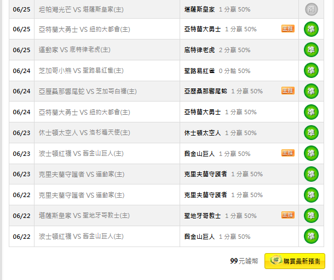This screenshot has height=280, width=334.
Task: Select 06/23 match 波士頓紅襪 VS 舊金山巨人(主)
Action: 81,154
